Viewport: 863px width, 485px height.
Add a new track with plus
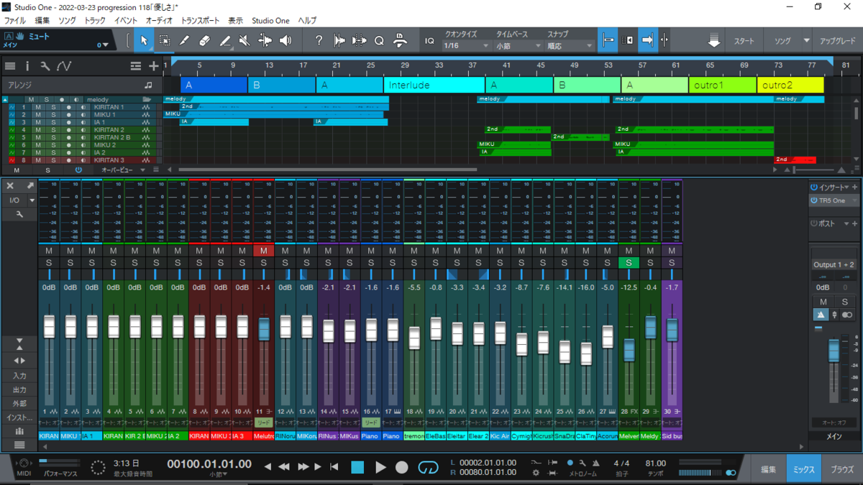point(154,66)
